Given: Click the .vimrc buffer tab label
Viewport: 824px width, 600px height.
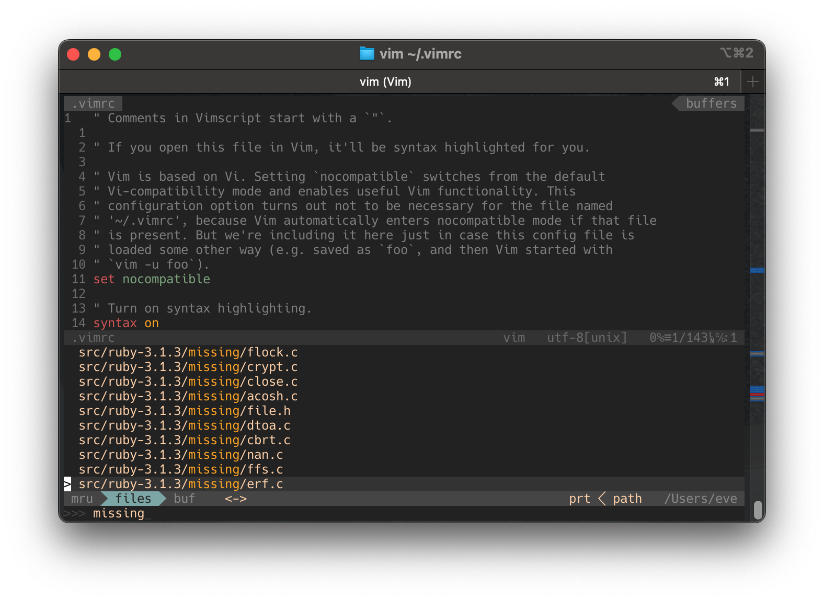Looking at the screenshot, I should pos(94,103).
